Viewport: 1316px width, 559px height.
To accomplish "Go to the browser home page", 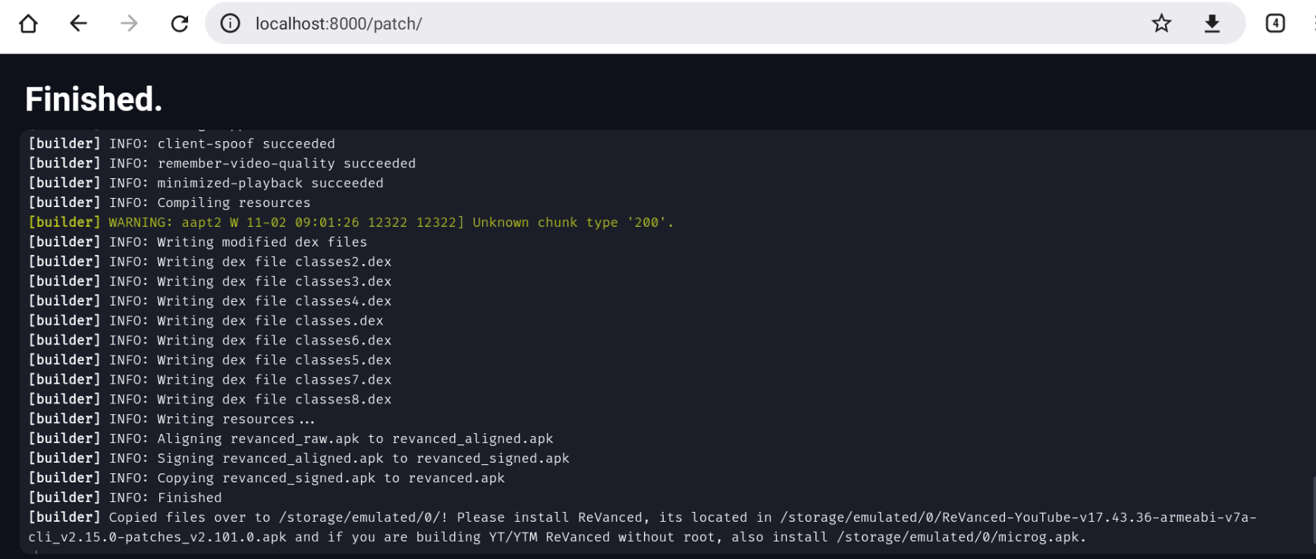I will 27,24.
